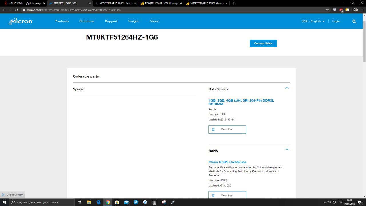This screenshot has height=206, width=366.
Task: Download the DDR3L SODIMM data sheet
Action: [227, 129]
